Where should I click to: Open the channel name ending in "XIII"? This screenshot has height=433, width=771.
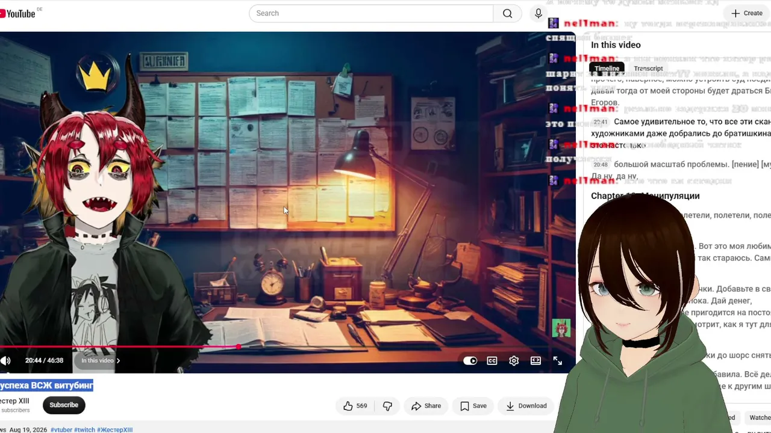14,401
